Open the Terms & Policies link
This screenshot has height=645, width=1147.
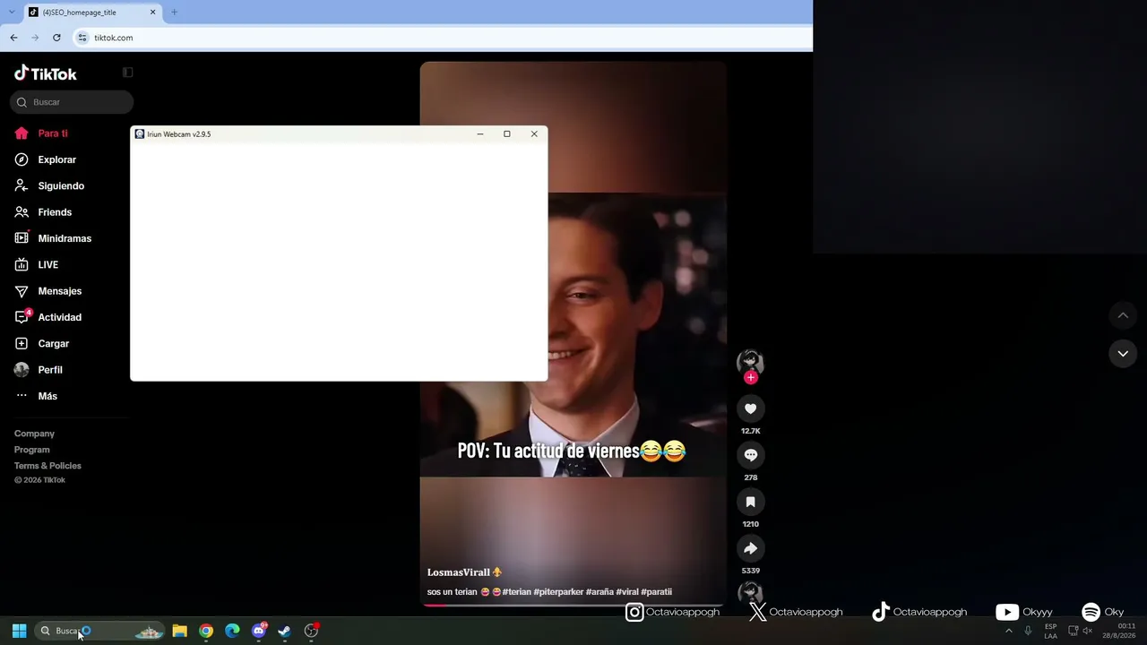pyautogui.click(x=47, y=466)
